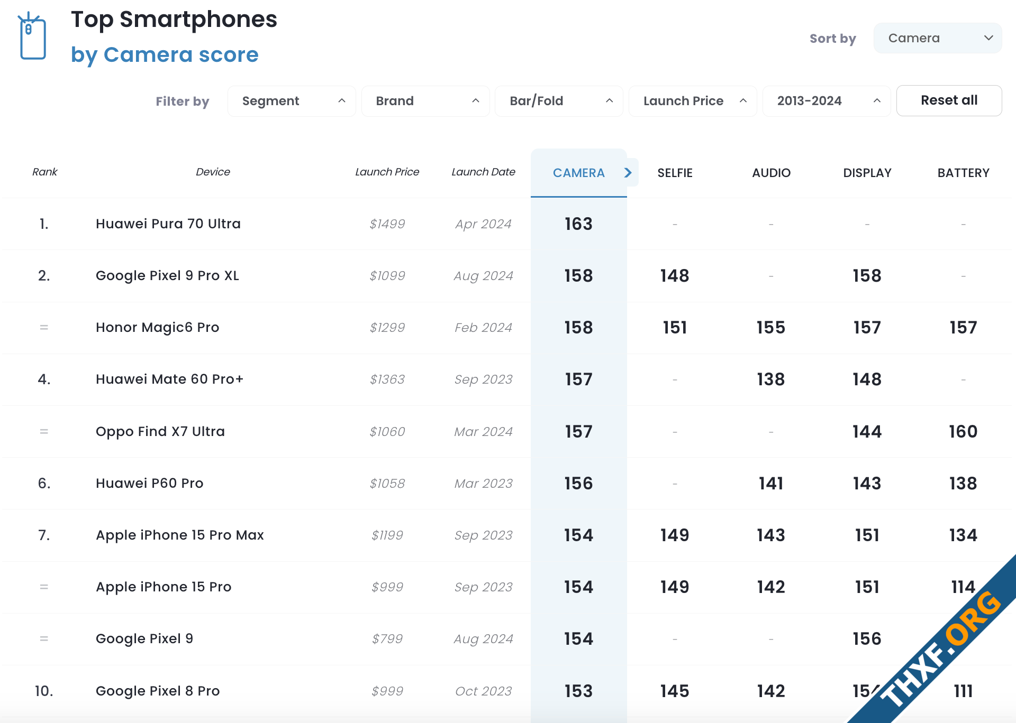Click the Device column header

(213, 172)
